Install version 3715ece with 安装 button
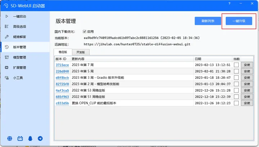Viewport: 259px width, 147px height. pyautogui.click(x=247, y=65)
